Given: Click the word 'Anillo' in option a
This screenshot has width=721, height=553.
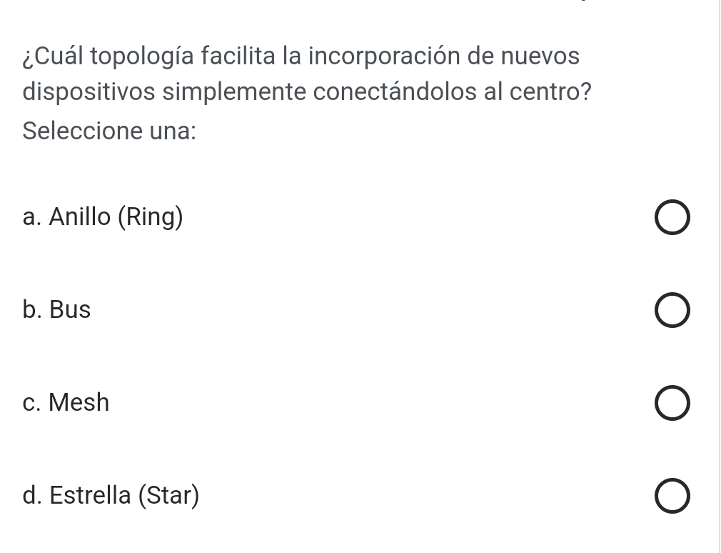Looking at the screenshot, I should 80,216.
